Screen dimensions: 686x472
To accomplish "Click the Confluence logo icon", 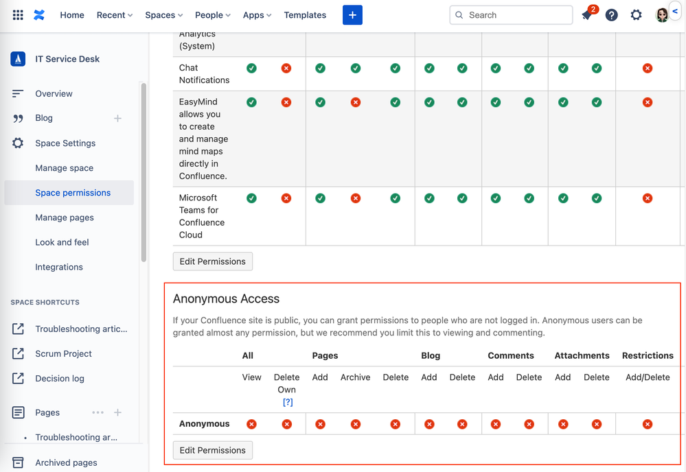I will pyautogui.click(x=39, y=15).
